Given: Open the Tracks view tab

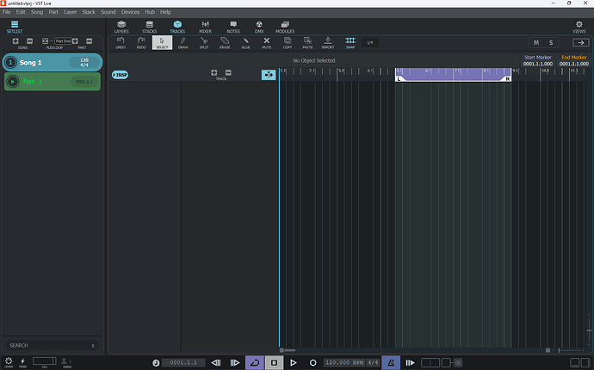Looking at the screenshot, I should (177, 27).
